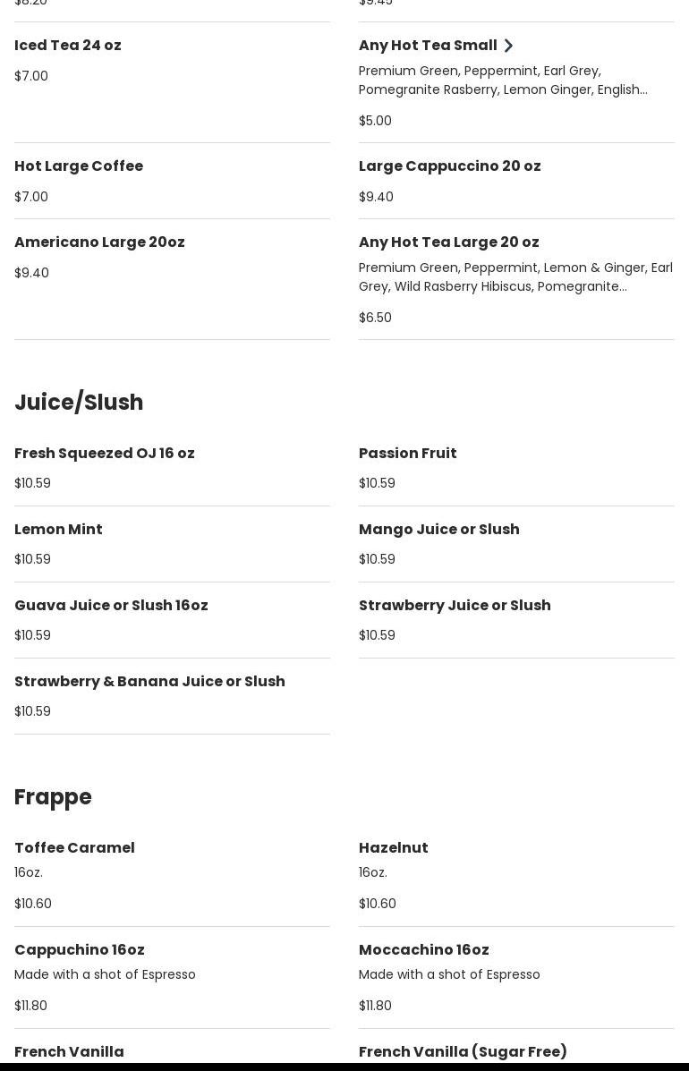Select Hot Large Coffee menu item

coord(172,181)
